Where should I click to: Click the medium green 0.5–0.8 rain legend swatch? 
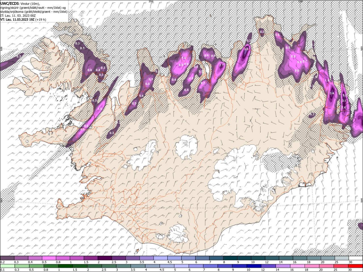tap(36, 266)
